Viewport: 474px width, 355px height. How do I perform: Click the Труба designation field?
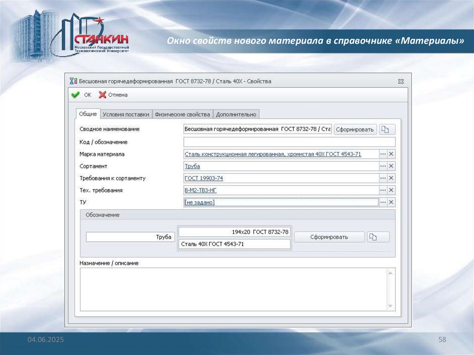pyautogui.click(x=130, y=237)
